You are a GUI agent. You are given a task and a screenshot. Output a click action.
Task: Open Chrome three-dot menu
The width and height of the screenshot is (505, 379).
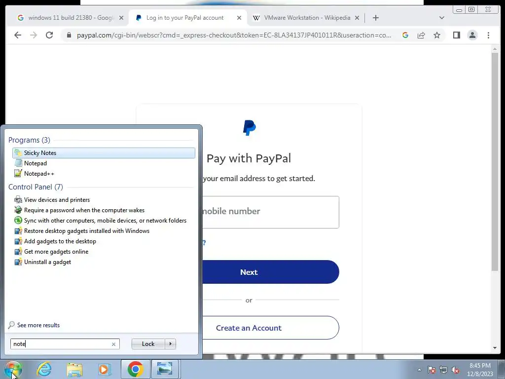[x=488, y=35]
